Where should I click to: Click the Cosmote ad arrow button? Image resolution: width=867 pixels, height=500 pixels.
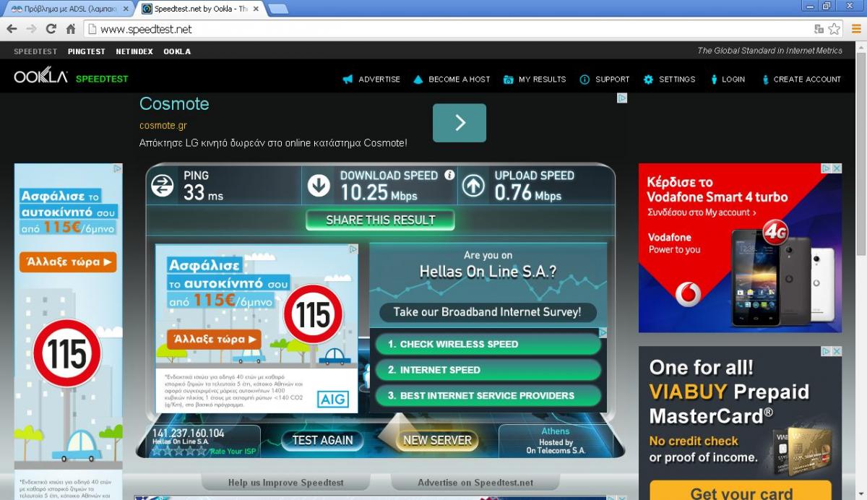[x=460, y=123]
